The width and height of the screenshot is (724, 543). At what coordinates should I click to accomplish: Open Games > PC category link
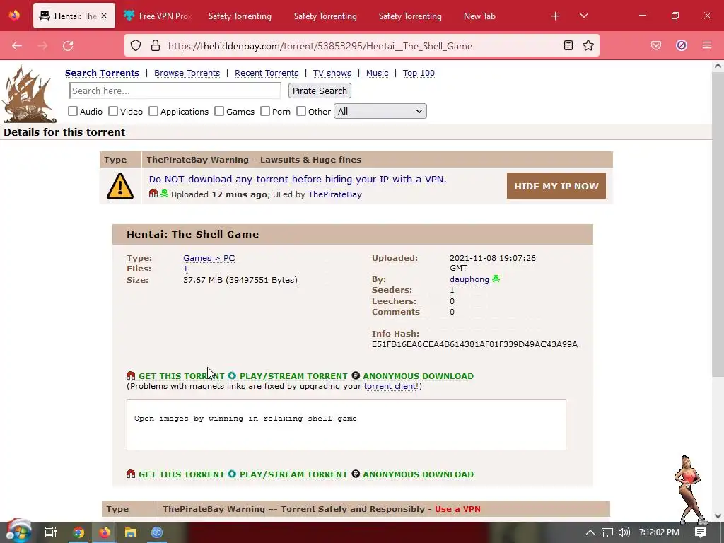[x=209, y=258]
